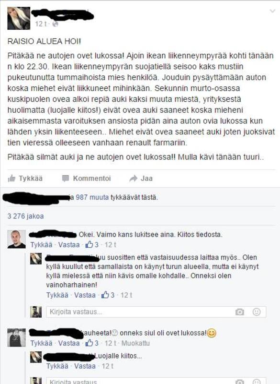Screen dimensions: 280x384
Task: Share the post using the Jaa arrow
Action: 141,178
